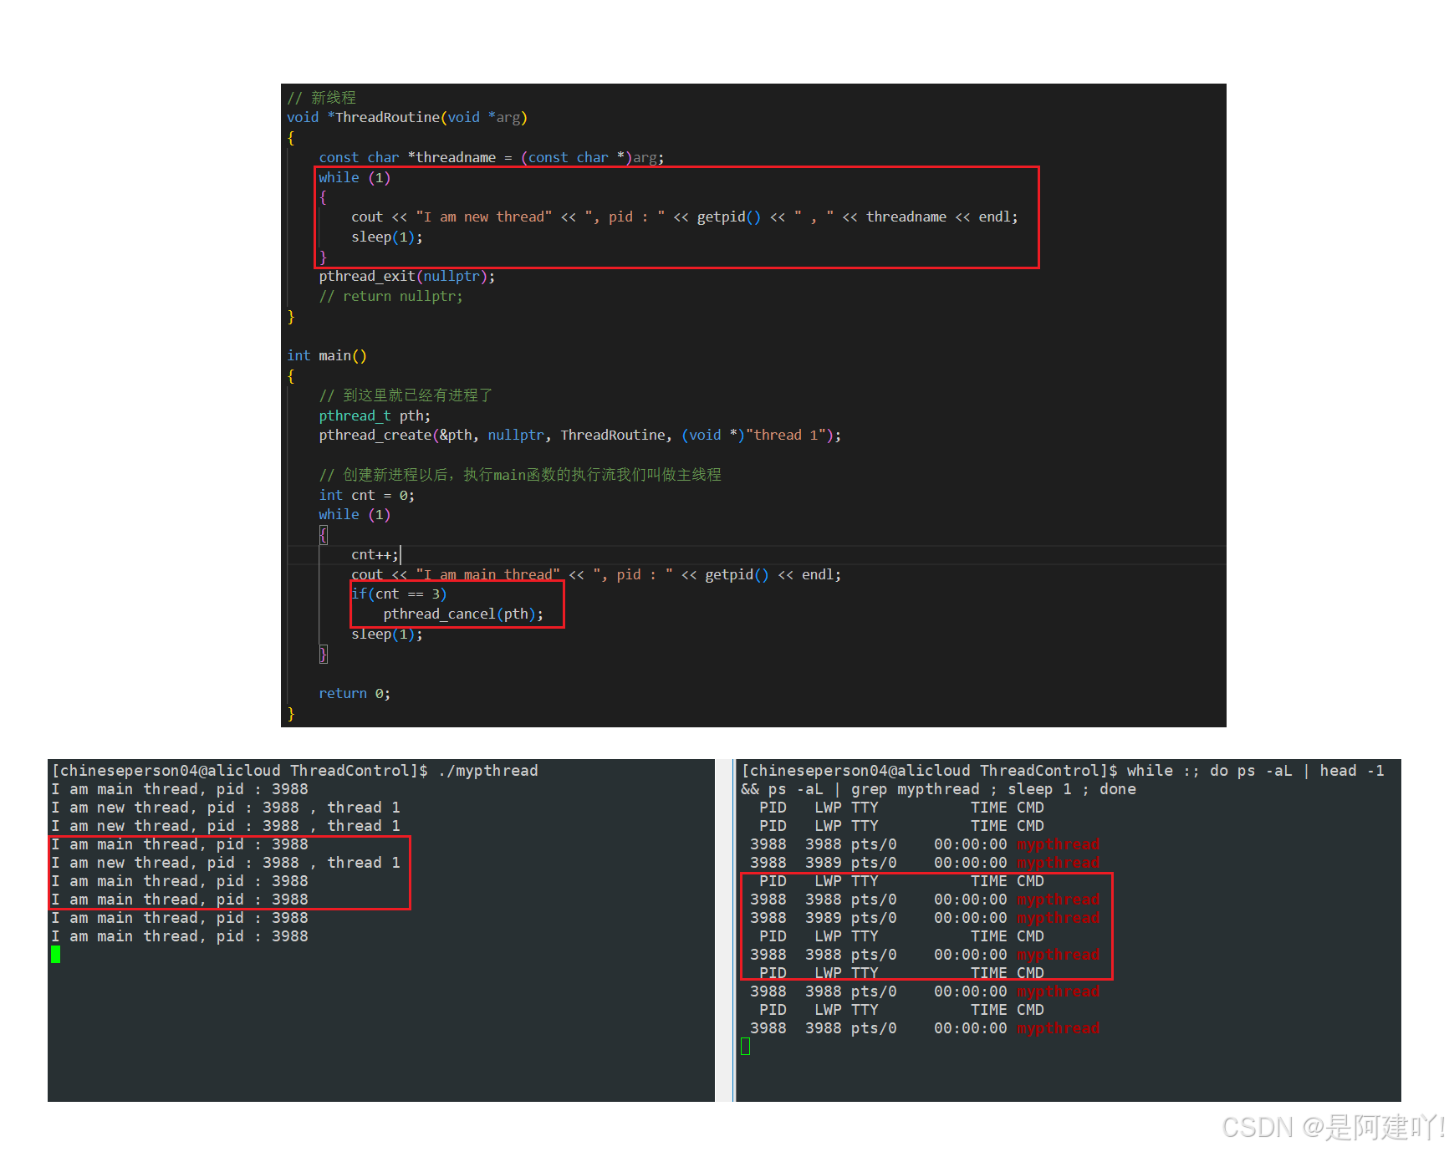
Task: Click the commented-out '// return nullptr;' line
Action: [390, 297]
